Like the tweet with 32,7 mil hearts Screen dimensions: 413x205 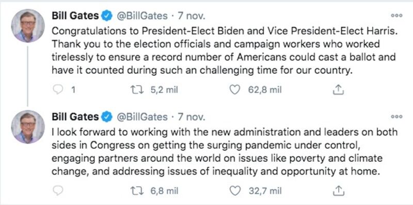pos(235,191)
